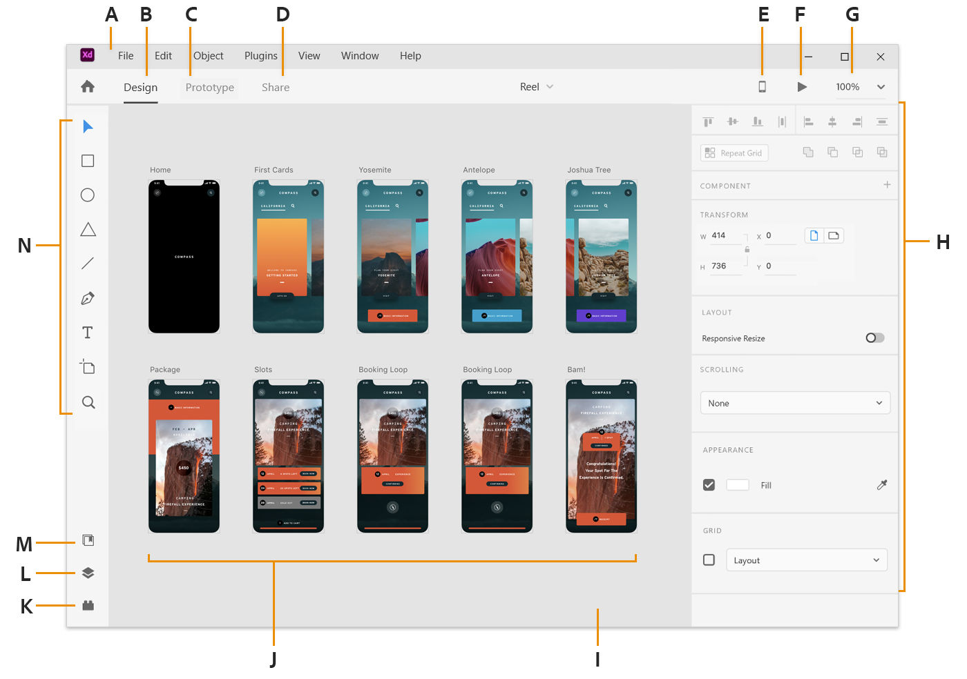967x679 pixels.
Task: Open the Scrolling dropdown set to None
Action: (794, 402)
